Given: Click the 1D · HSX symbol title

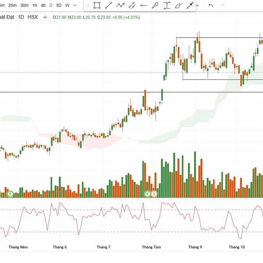Looking at the screenshot, I should click(28, 17).
